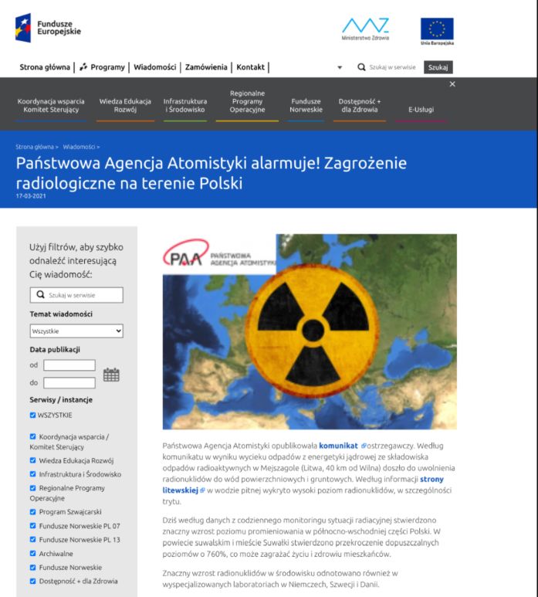Select Infrastruktura i Środowisko tab

pos(185,106)
